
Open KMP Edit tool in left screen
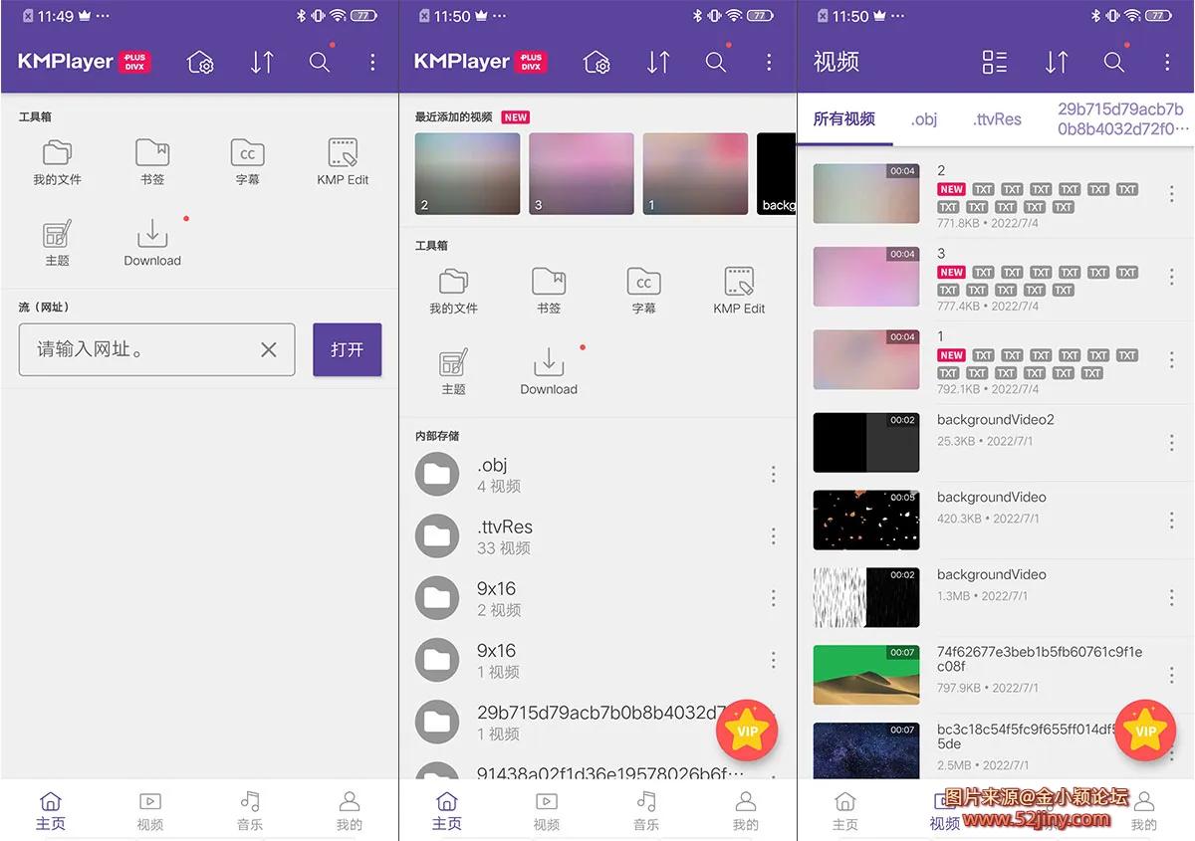(x=343, y=161)
